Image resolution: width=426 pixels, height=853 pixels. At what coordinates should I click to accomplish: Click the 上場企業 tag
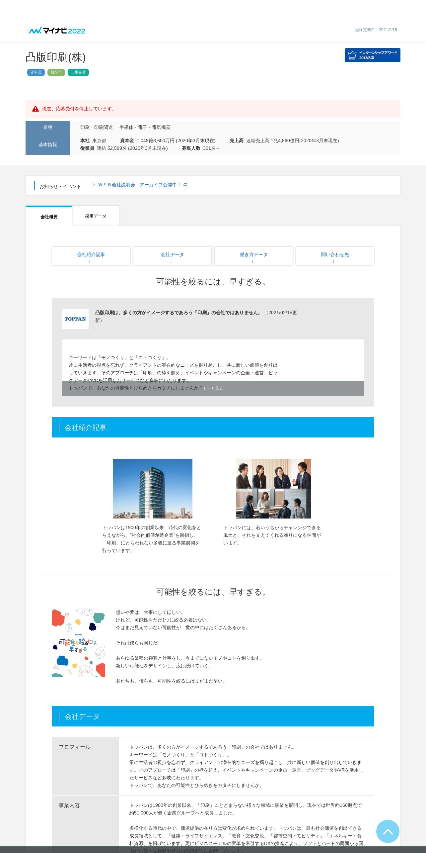point(78,72)
